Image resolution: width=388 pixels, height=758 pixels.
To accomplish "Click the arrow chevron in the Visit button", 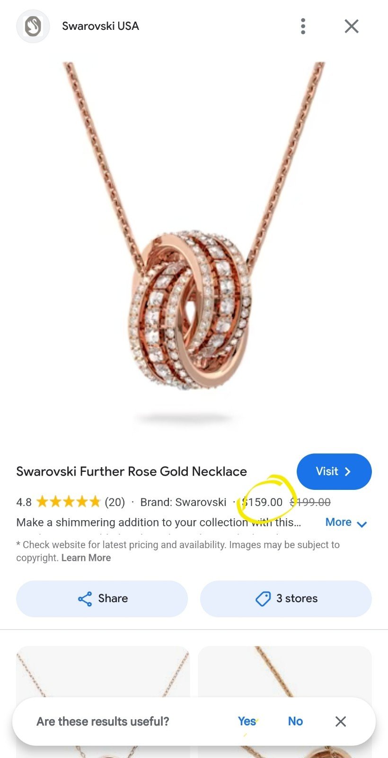I will coord(348,471).
